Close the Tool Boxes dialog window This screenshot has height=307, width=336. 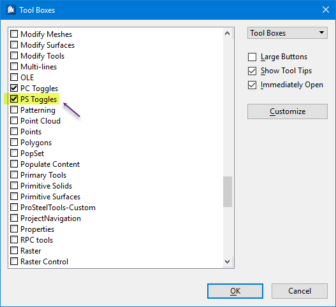tap(326, 10)
